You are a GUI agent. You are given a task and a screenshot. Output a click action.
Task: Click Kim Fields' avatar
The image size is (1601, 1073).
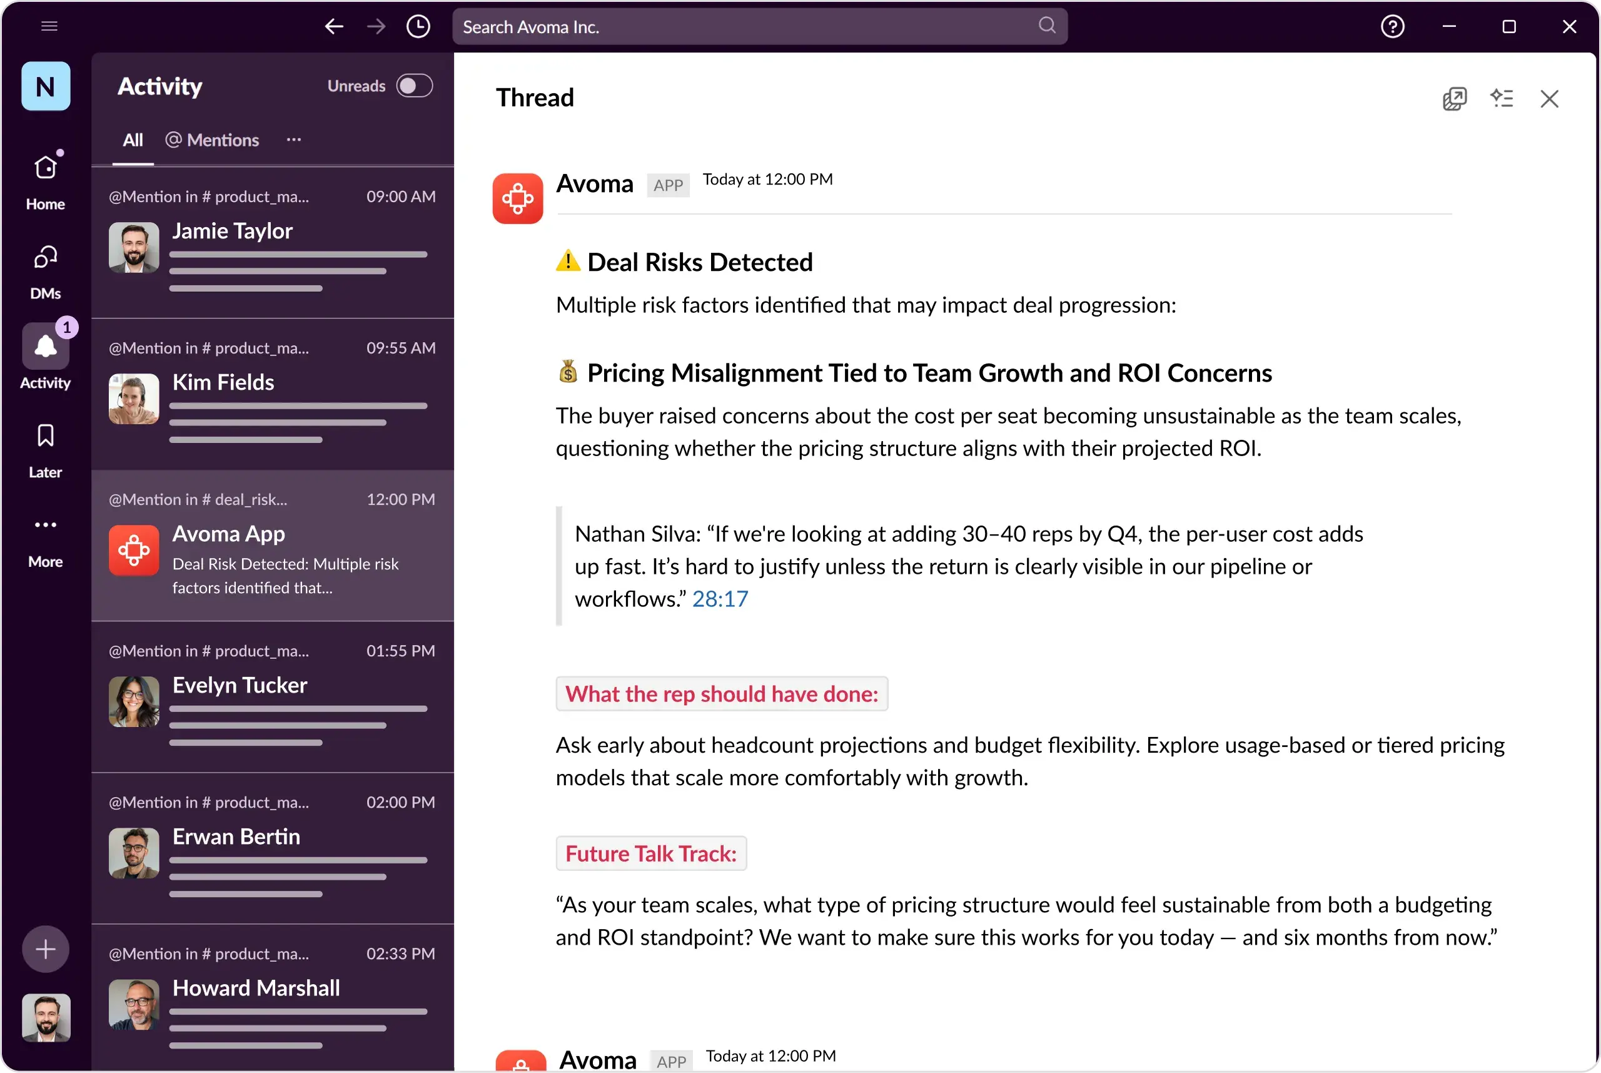134,399
